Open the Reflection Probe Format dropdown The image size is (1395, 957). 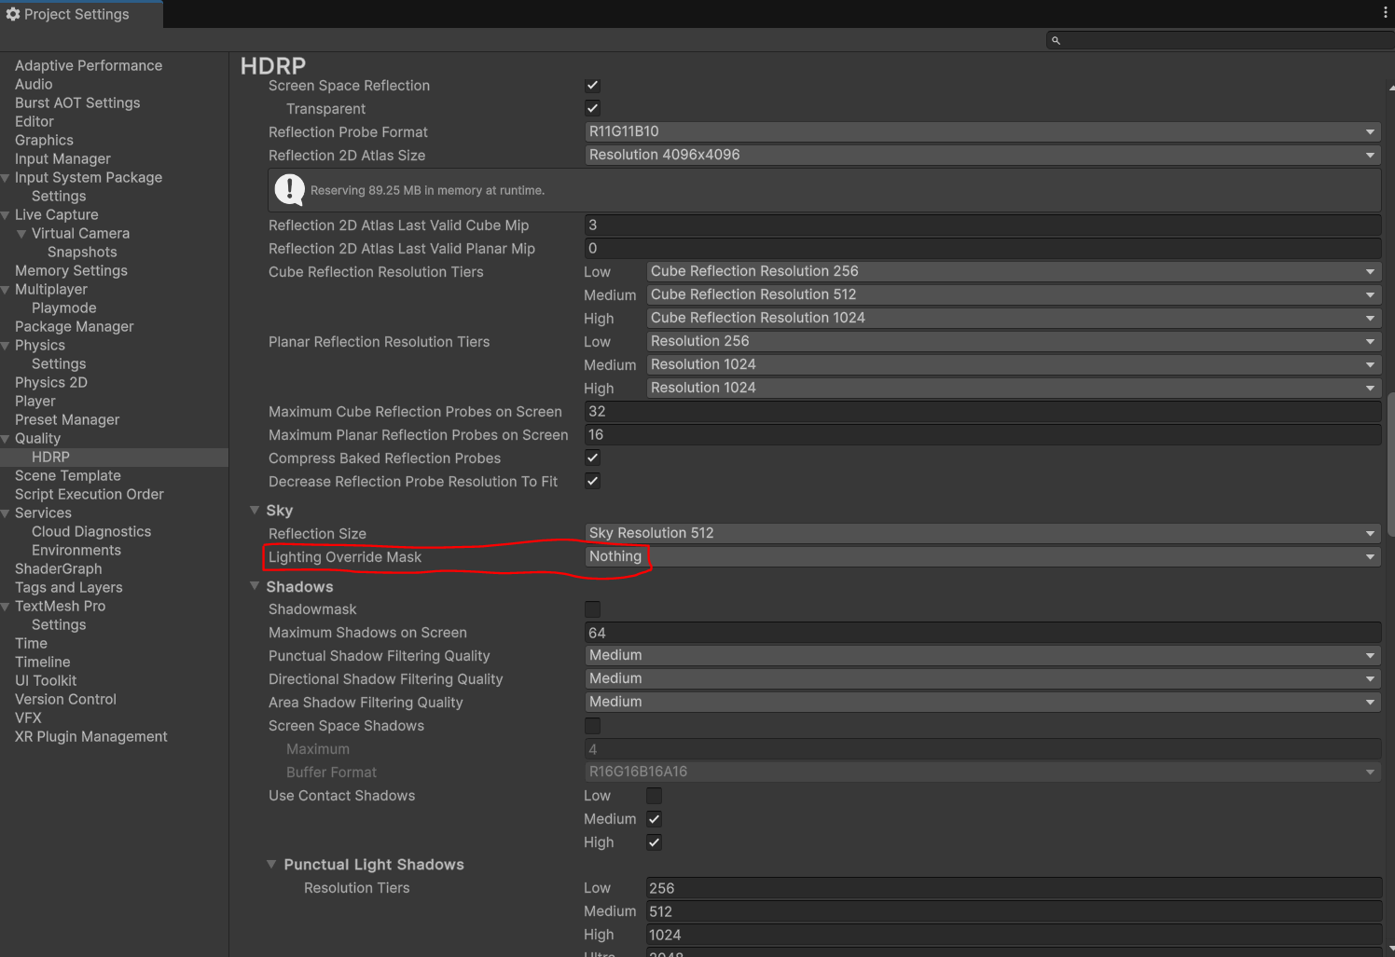point(979,131)
